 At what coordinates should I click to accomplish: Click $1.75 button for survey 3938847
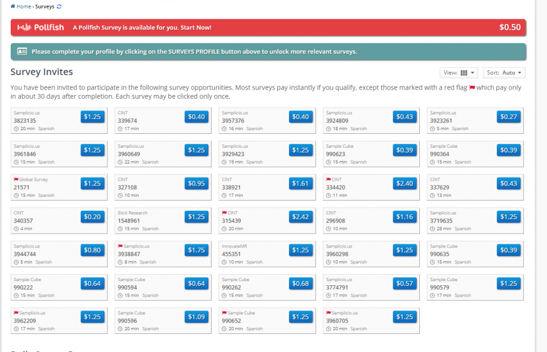[197, 250]
